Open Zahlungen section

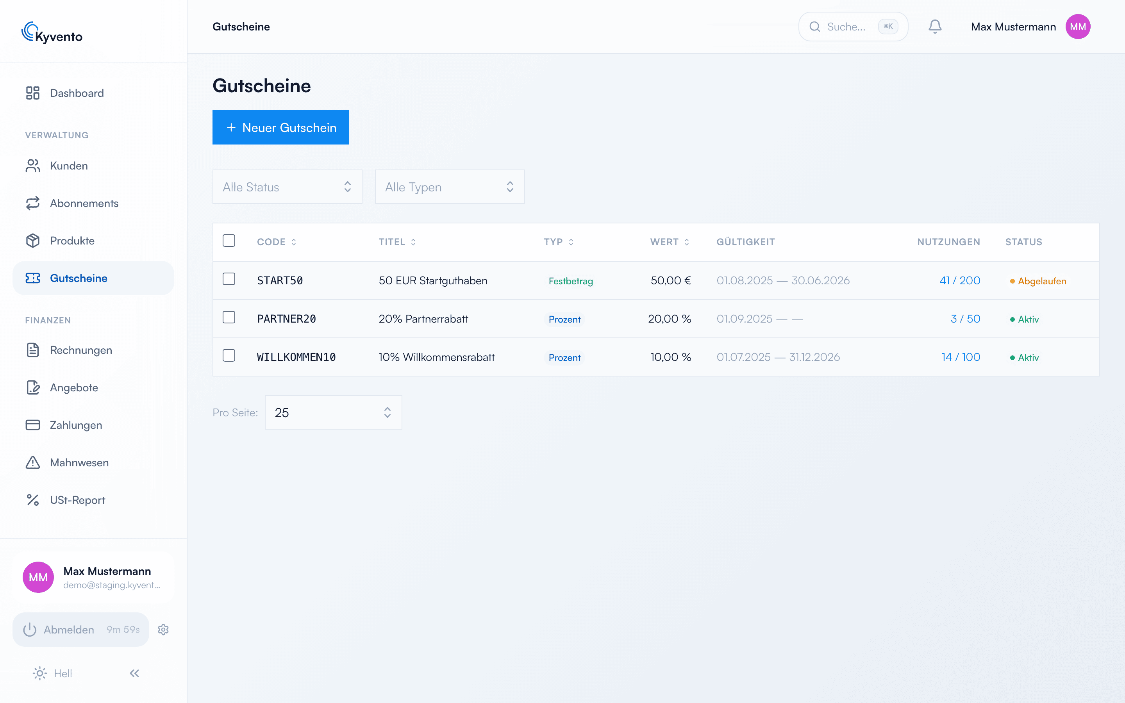[x=93, y=425]
